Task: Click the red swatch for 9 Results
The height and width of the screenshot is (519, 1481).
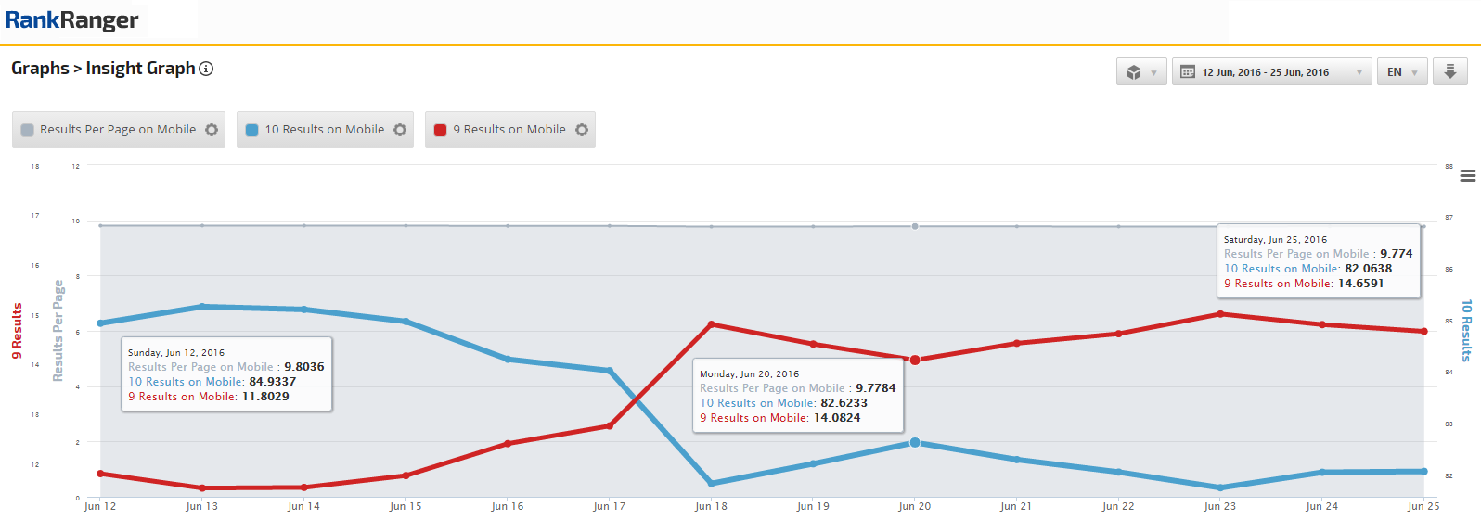Action: click(441, 130)
